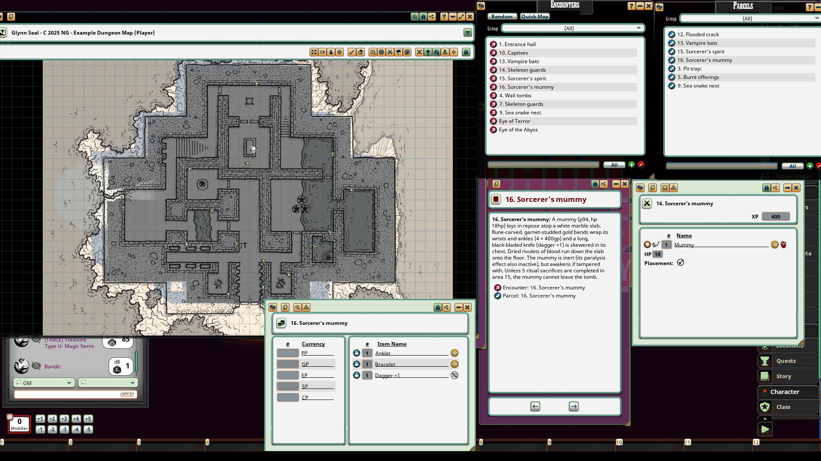821x461 pixels.
Task: Open help for the map window
Action: pos(444,17)
